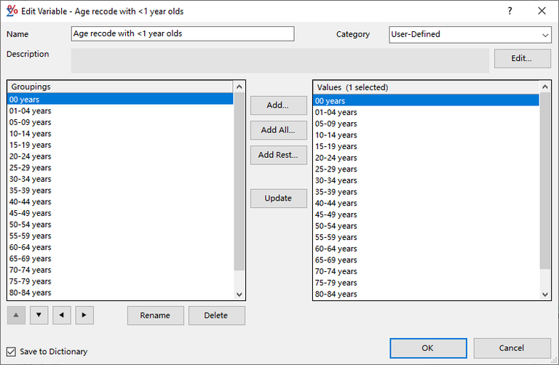559x365 pixels.
Task: Click in the Name input field
Action: (183, 34)
